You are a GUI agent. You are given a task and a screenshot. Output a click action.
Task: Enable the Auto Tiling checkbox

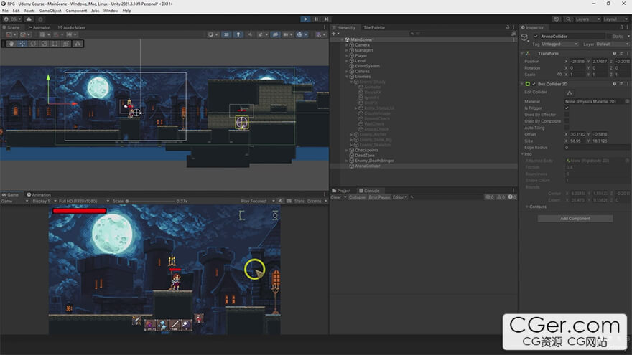[x=567, y=128]
